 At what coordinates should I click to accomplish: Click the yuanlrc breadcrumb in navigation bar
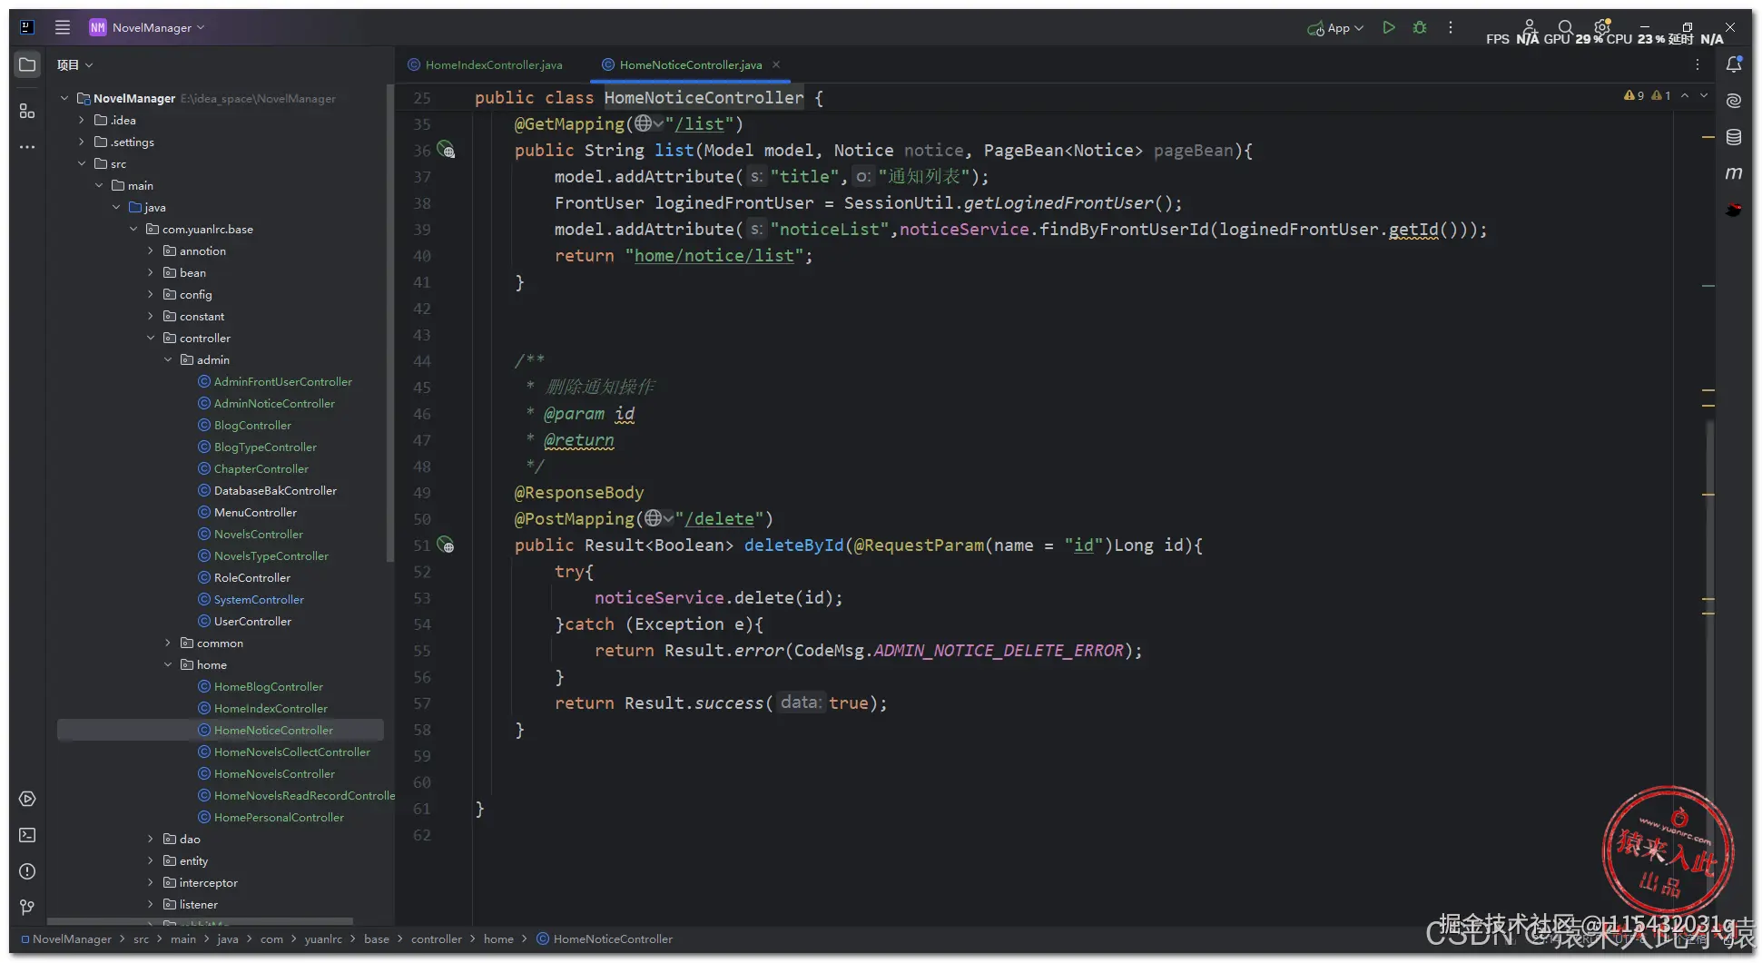(x=323, y=938)
